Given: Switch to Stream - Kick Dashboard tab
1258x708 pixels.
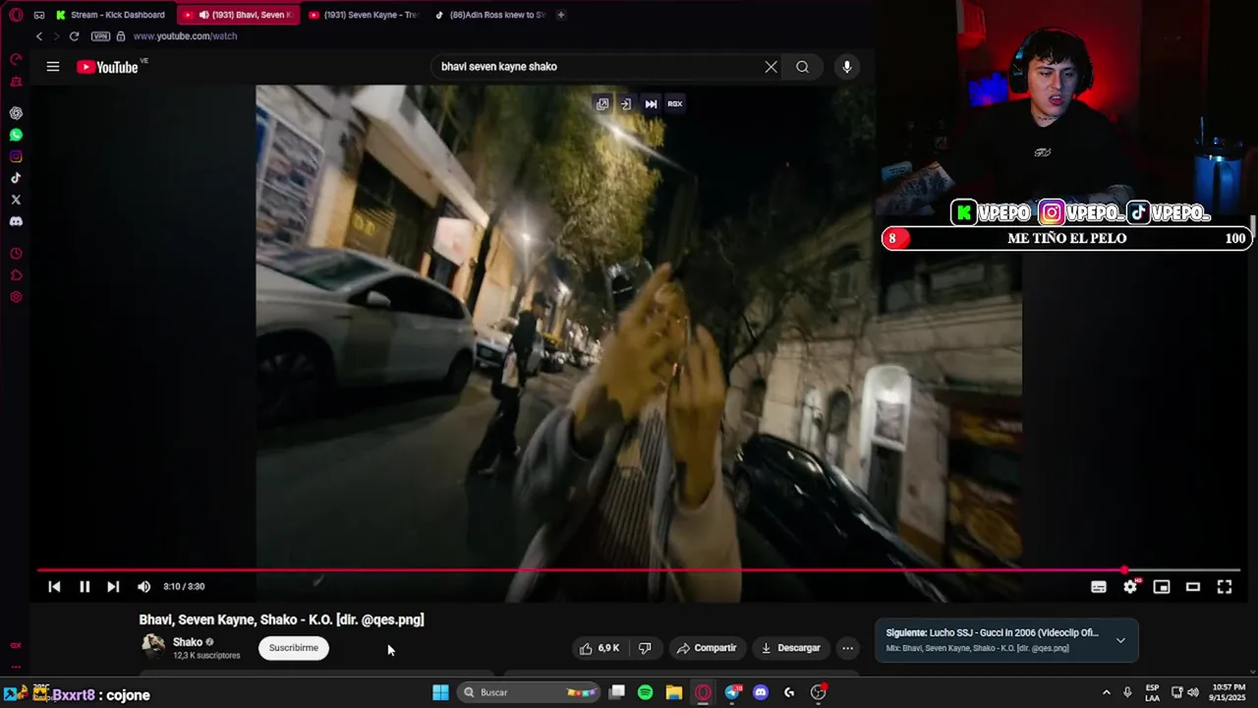Looking at the screenshot, I should pyautogui.click(x=112, y=15).
